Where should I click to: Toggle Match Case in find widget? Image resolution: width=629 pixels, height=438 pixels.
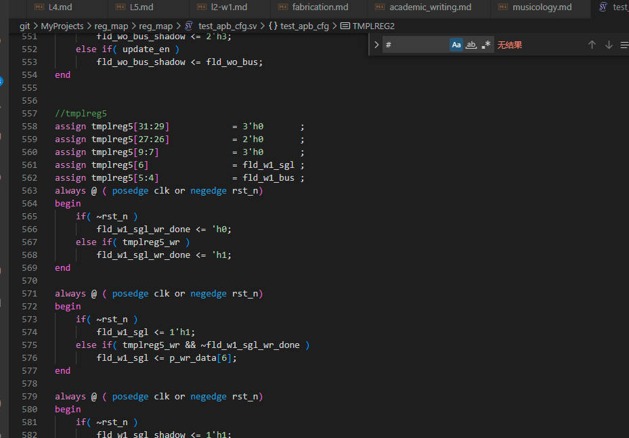[456, 45]
